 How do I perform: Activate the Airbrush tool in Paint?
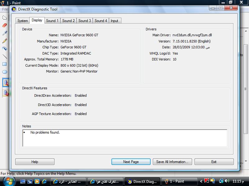[5, 49]
